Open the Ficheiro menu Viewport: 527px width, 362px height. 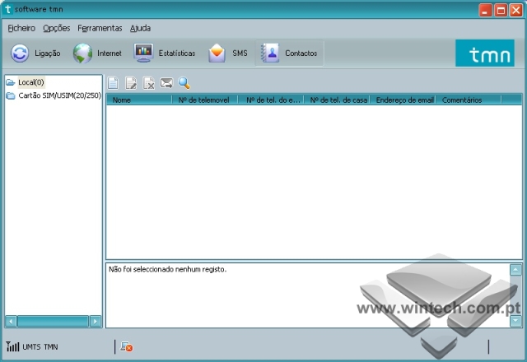pyautogui.click(x=21, y=28)
